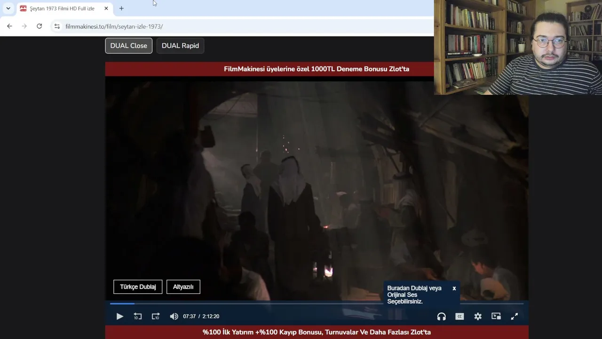Switch to the DUAL Rapid source
Screen dimensions: 602x339
coord(180,46)
